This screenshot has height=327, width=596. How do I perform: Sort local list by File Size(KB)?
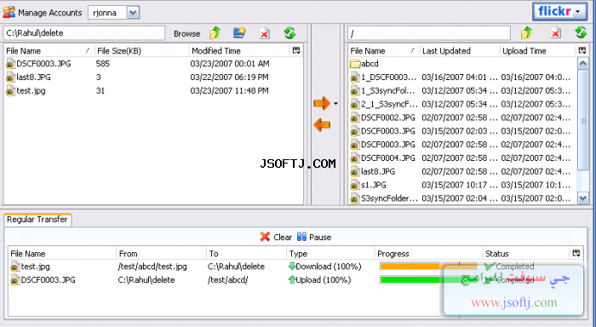[x=141, y=50]
